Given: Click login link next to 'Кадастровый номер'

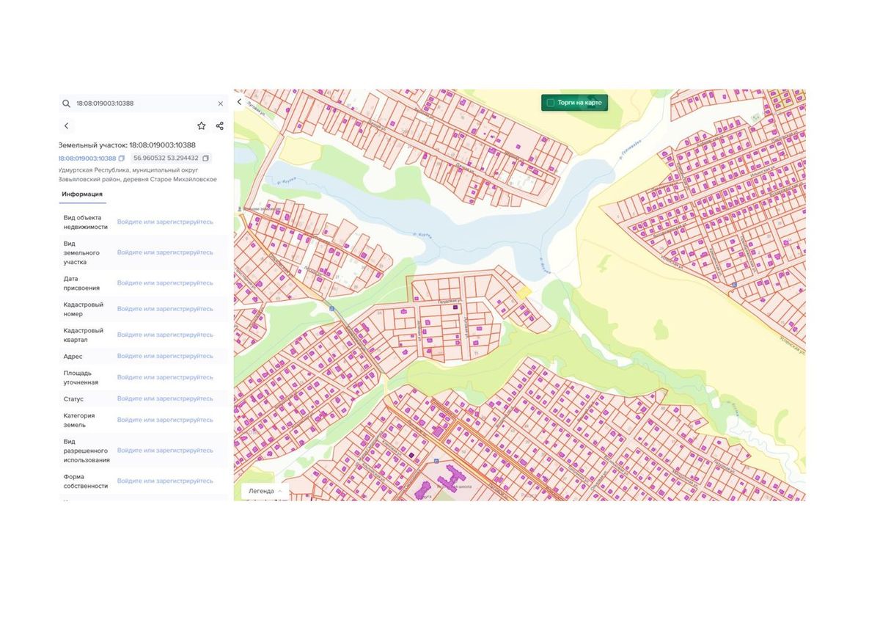Looking at the screenshot, I should (x=165, y=309).
